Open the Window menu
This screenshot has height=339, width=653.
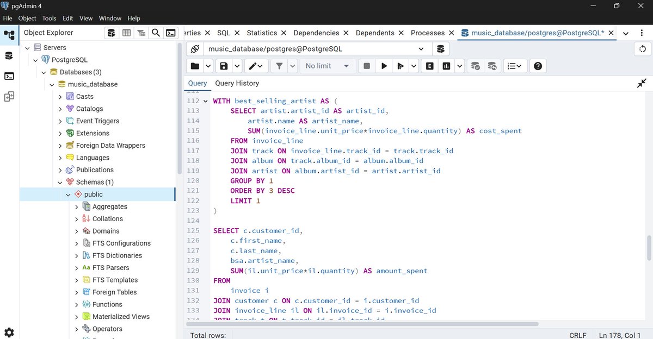point(110,18)
